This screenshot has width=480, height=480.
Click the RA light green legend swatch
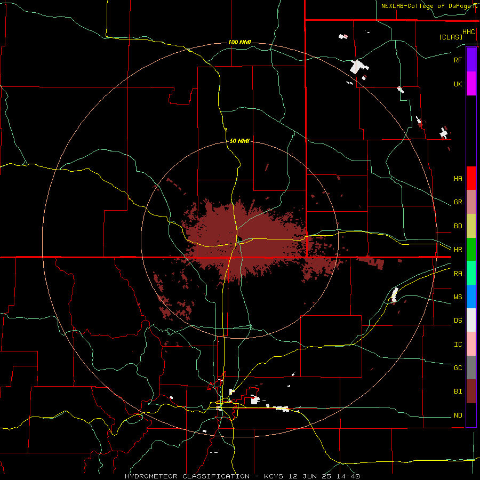[x=471, y=273]
